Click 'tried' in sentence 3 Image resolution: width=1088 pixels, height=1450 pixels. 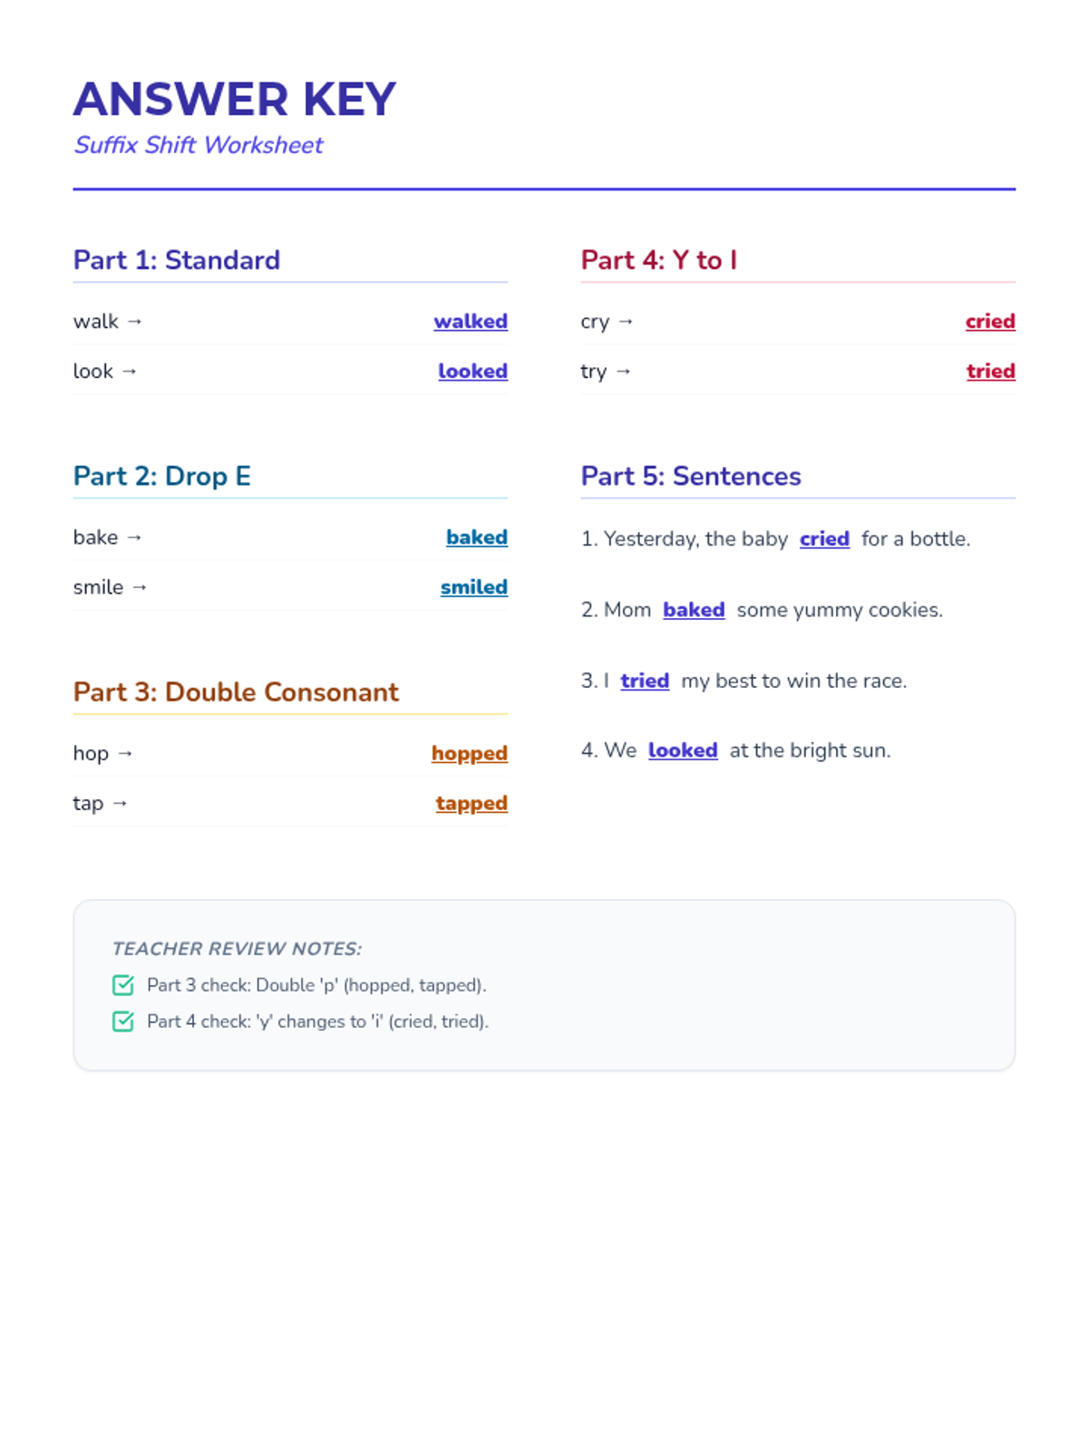(x=645, y=681)
